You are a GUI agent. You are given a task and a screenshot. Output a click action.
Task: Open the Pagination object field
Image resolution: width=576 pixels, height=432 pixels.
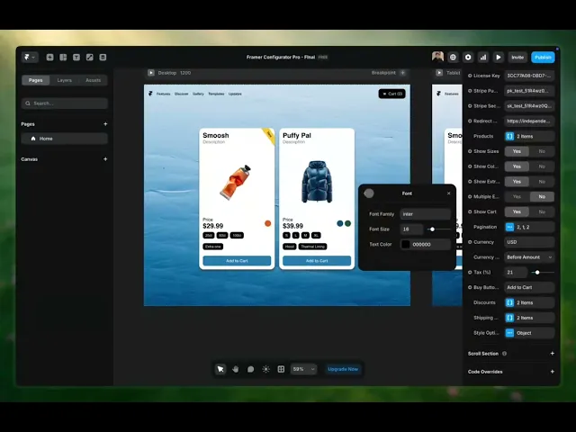[529, 227]
